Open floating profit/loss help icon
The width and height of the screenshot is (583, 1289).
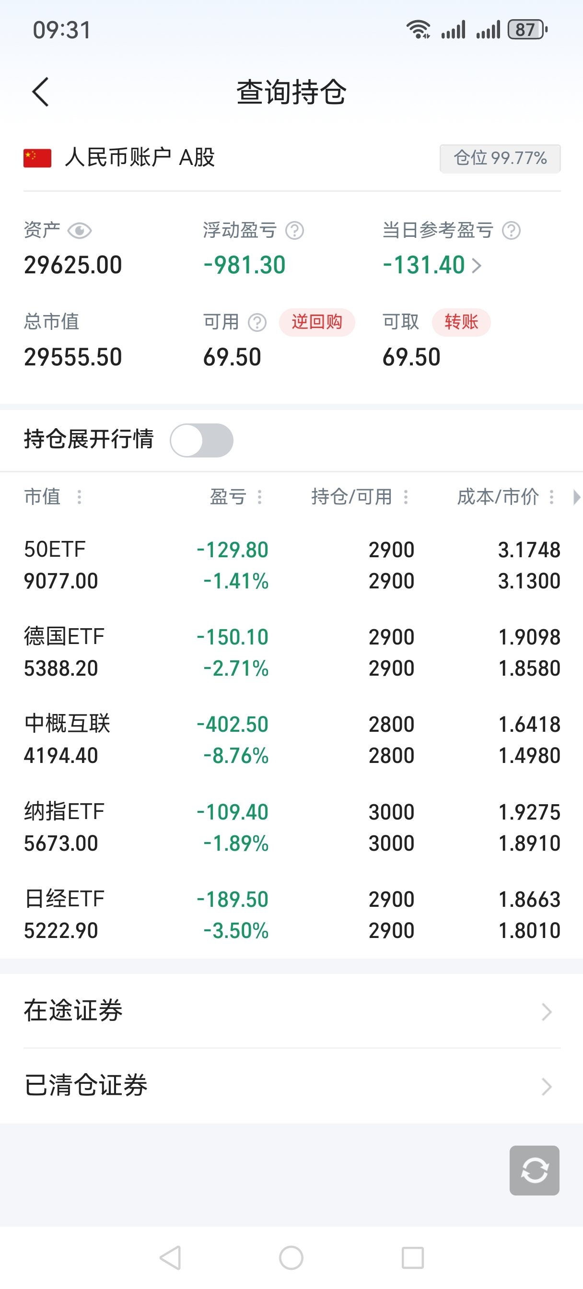[x=295, y=231]
